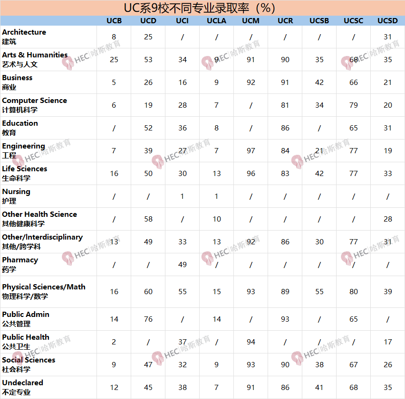Select Physical Sciences/Math UCSC value 80
Viewport: 405px width, 399px height.
coord(354,291)
